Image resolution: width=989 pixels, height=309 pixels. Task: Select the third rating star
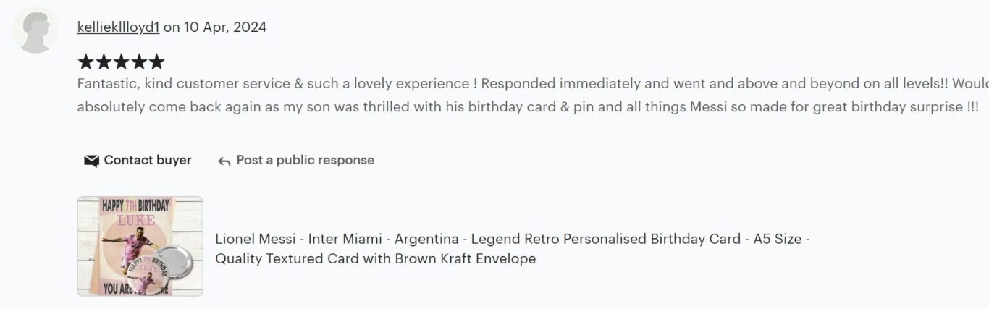121,62
